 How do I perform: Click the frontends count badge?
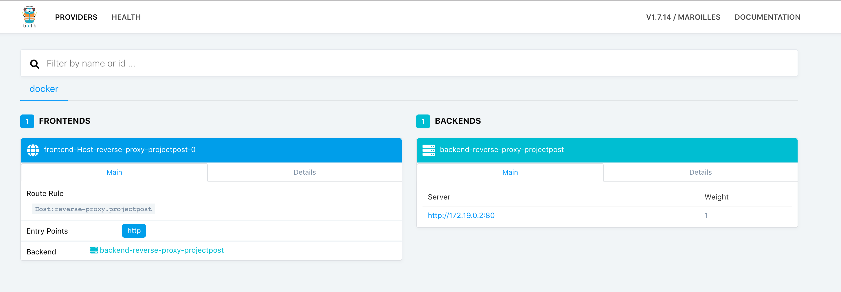click(x=27, y=121)
